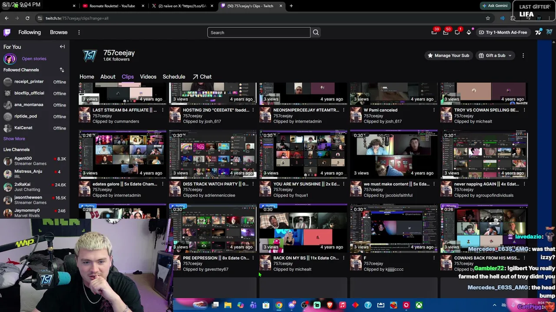Click the Ask Gemini button
The height and width of the screenshot is (312, 556).
pyautogui.click(x=494, y=6)
